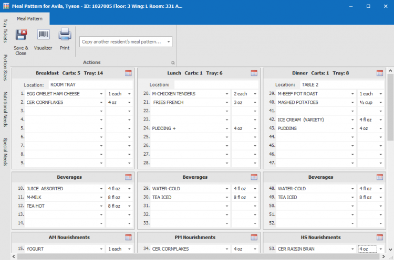This screenshot has height=260, width=394.
Task: Click calendar icon in HS Nourishments header
Action: click(x=380, y=237)
